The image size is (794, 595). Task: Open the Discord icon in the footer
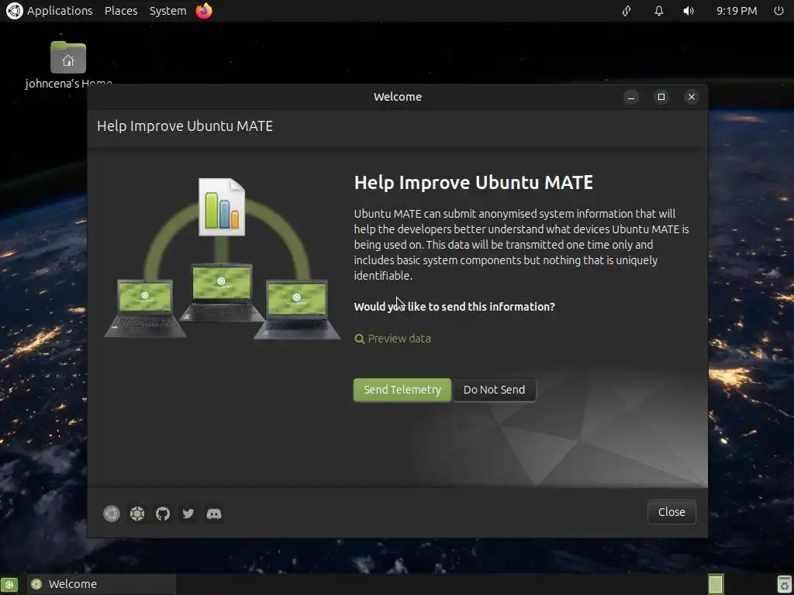point(214,514)
